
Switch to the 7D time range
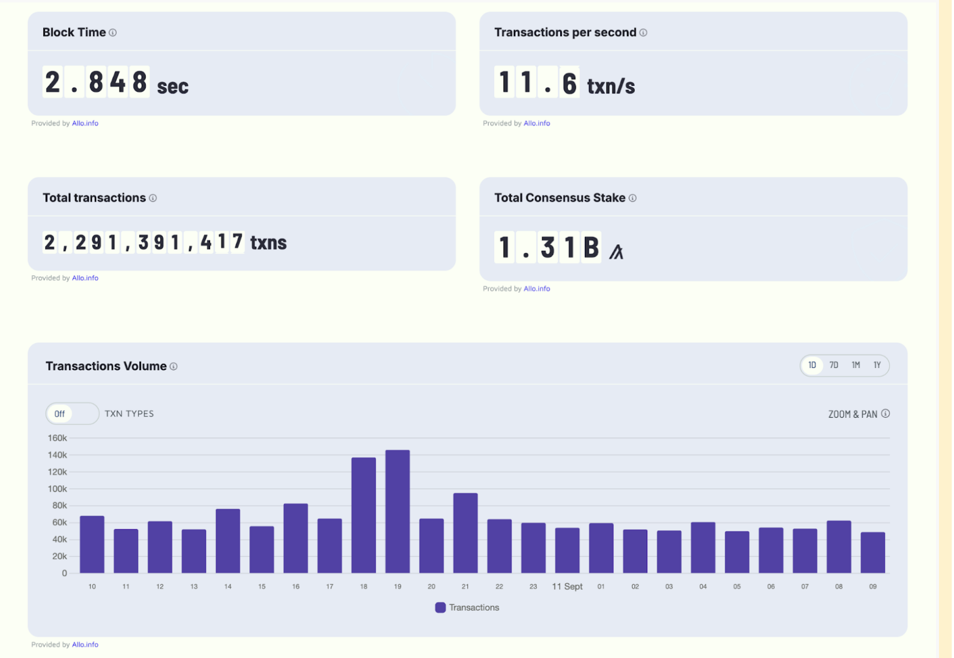click(x=835, y=366)
